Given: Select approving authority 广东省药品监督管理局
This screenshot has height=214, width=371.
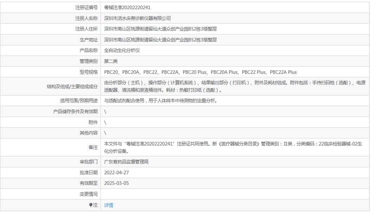Looking at the screenshot, I should click(126, 162).
